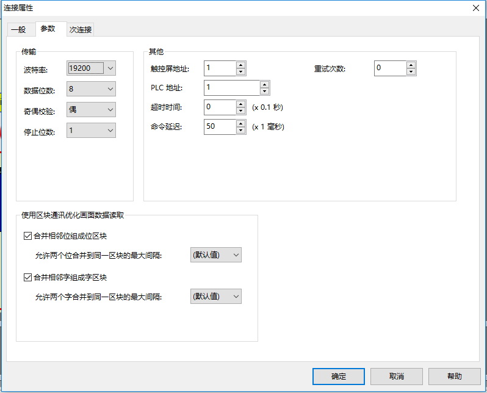Toggle 合并相邻位组成位区块 checkbox
The image size is (487, 393).
coord(27,236)
